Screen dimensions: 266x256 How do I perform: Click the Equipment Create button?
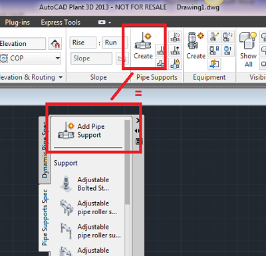pos(196,46)
